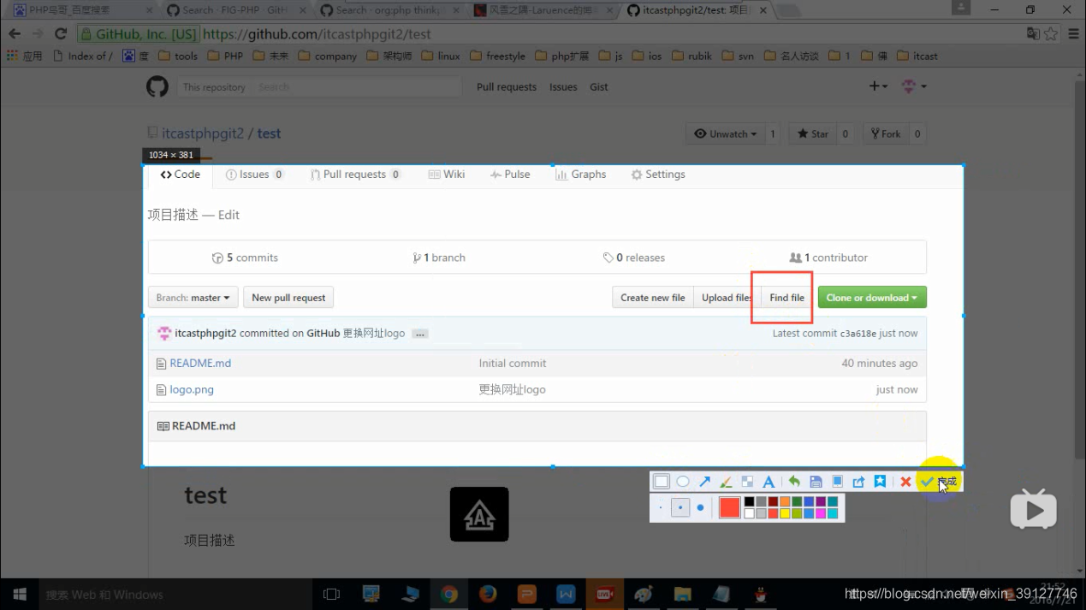Send screenshot to phone icon
The height and width of the screenshot is (610, 1086).
837,482
